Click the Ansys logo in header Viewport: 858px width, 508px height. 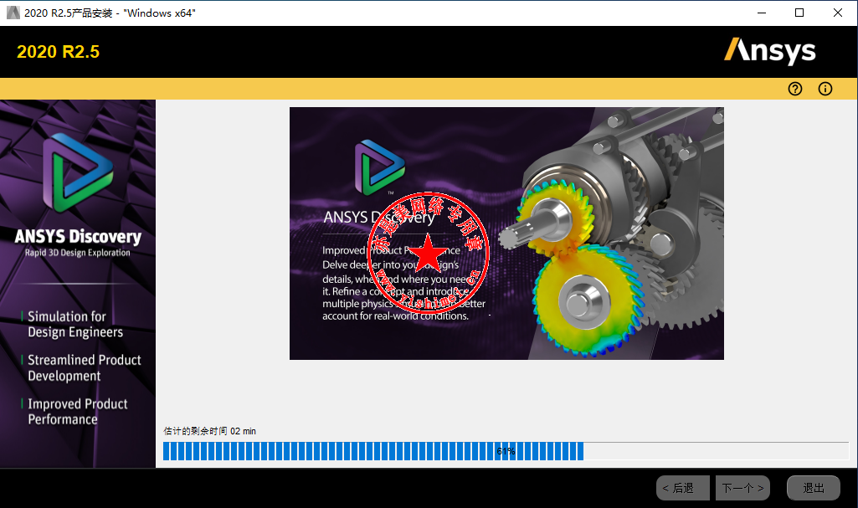pos(770,51)
